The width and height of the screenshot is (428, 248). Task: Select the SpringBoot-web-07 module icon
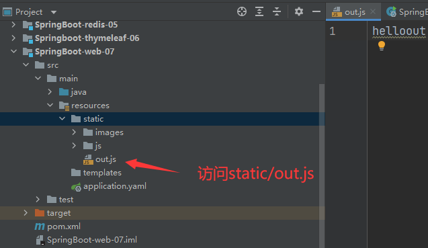[28, 52]
